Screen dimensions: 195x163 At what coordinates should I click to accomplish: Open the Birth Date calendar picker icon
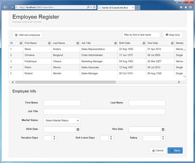point(78,129)
